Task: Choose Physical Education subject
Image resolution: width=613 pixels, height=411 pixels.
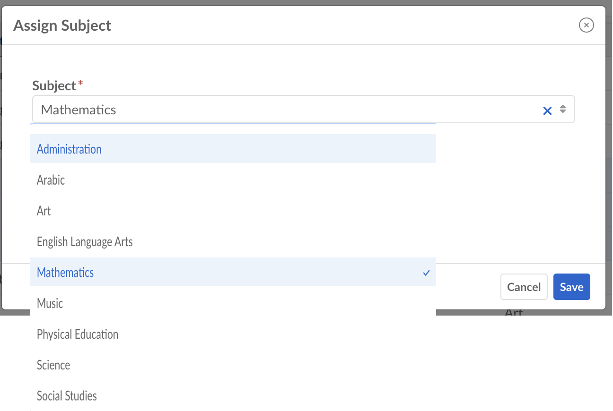Action: point(78,334)
